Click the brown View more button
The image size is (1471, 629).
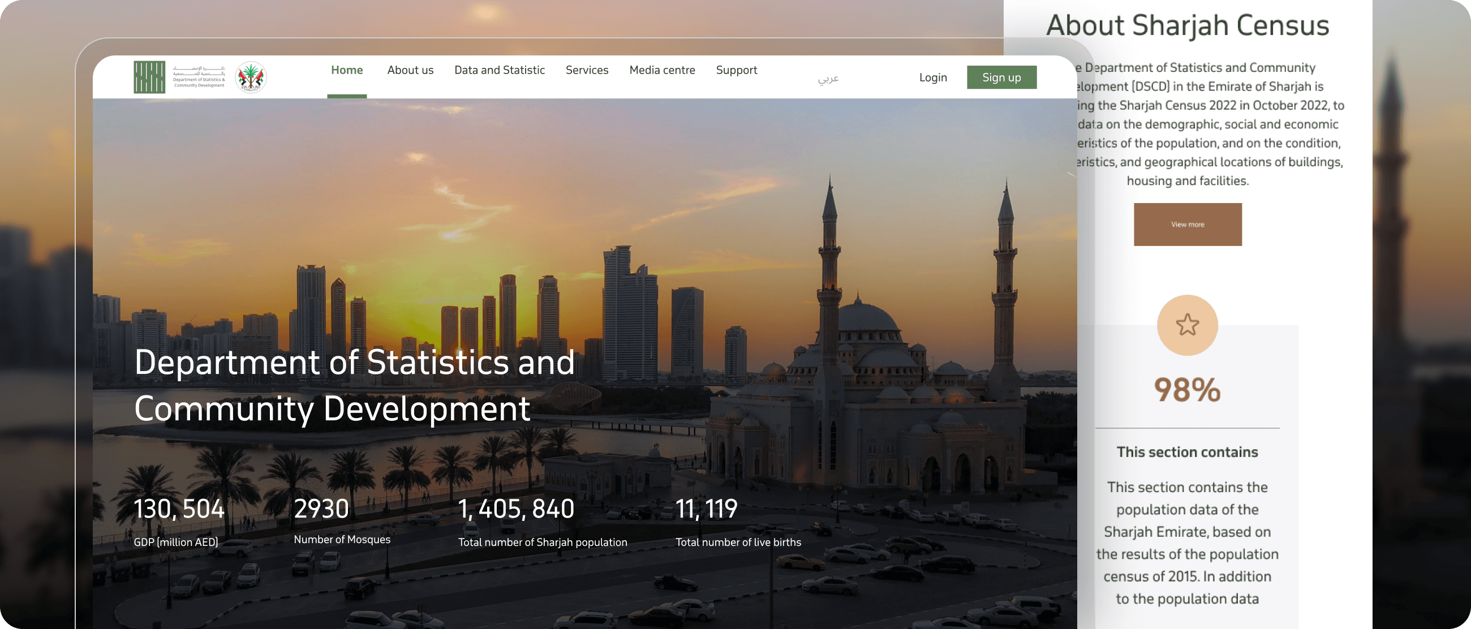1187,225
